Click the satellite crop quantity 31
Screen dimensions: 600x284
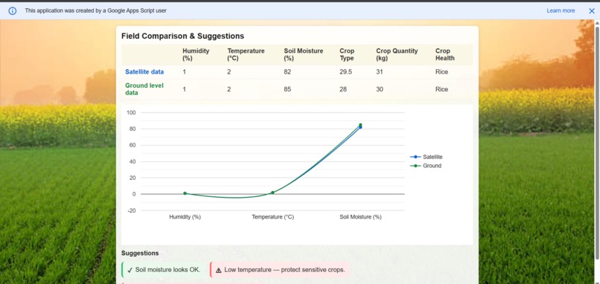coord(380,72)
